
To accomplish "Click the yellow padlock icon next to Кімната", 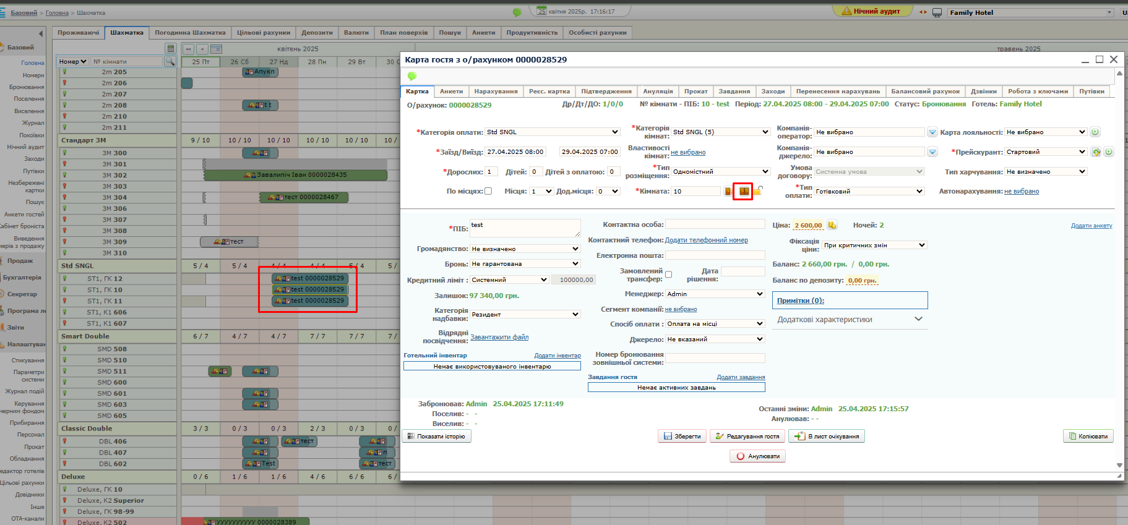I will pos(757,191).
